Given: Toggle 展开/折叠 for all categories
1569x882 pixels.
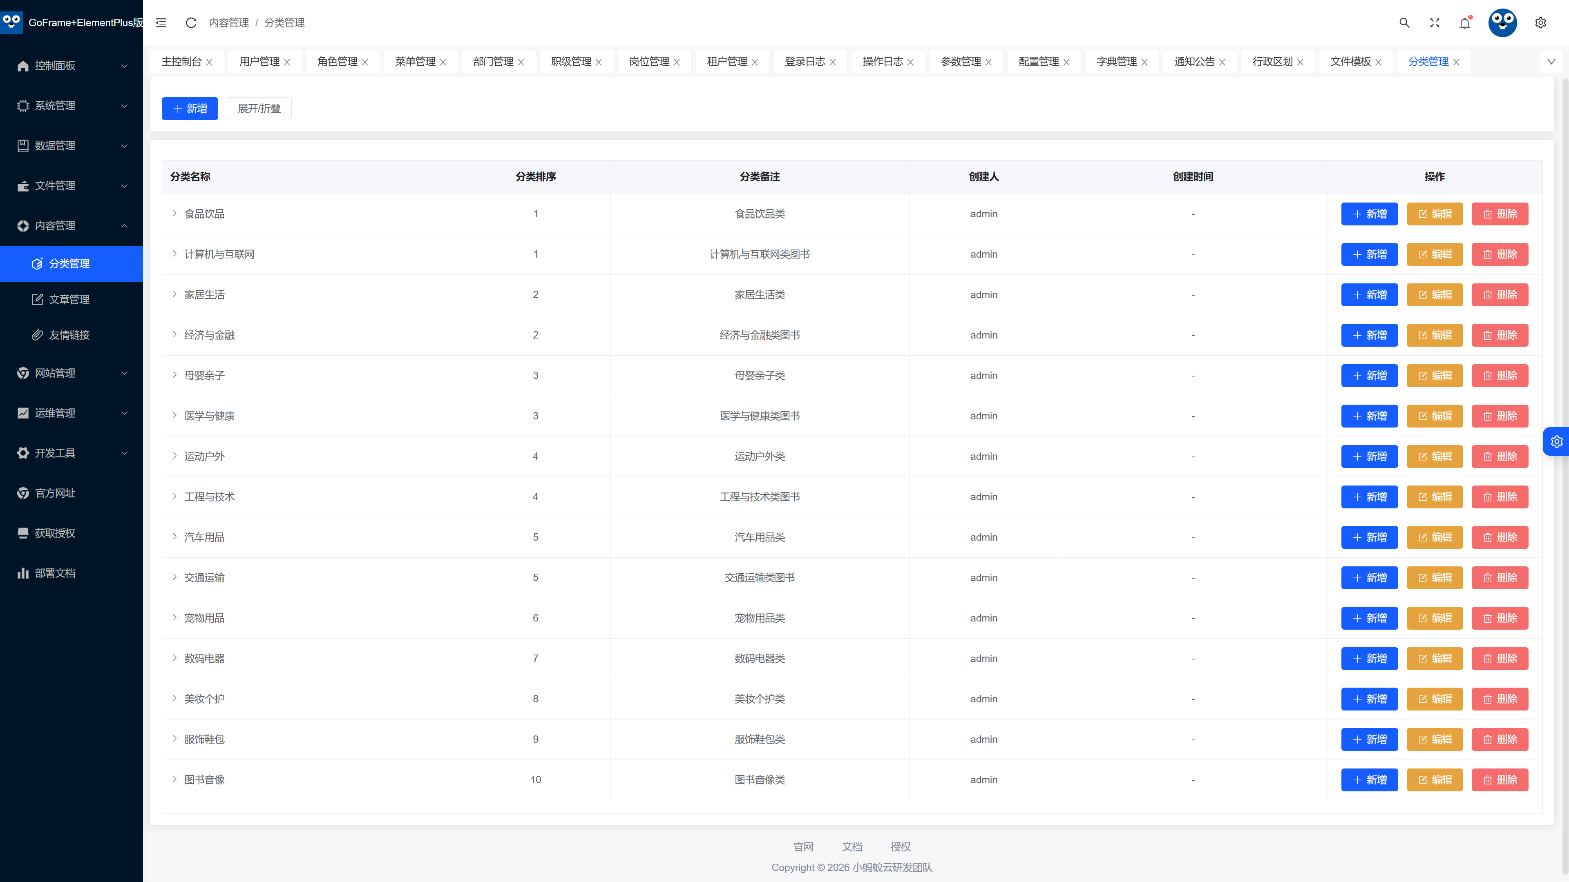Looking at the screenshot, I should point(259,108).
